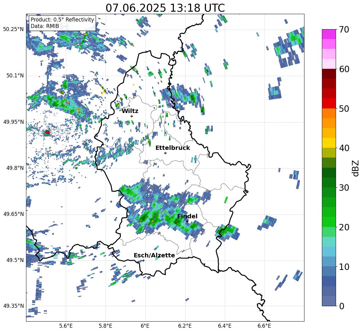Click the cyan colorbar segment between 10 and 20
This screenshot has height=332, width=363.
329,242
